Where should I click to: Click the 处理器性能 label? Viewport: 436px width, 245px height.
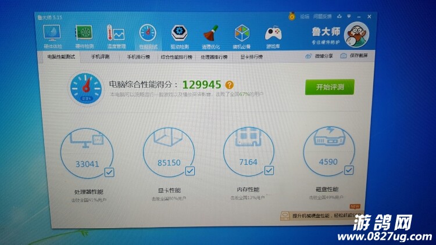89,192
